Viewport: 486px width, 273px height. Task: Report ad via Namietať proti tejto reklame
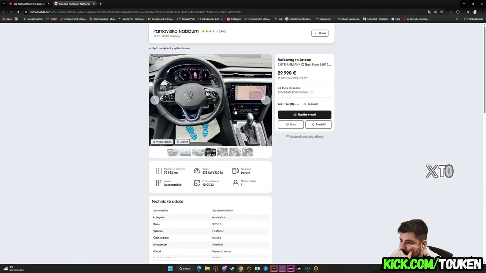tap(305, 136)
